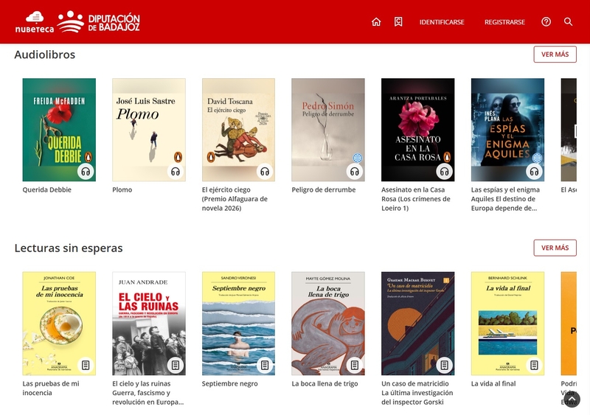Click ebook icon on Las pruebas de mi inocencia
Viewport: 590px width, 415px height.
coord(86,365)
